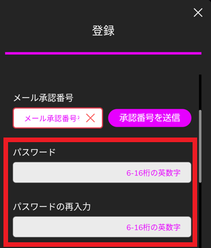Send the code via 承認番号を送信 button
Screen dimensions: 211x248
150,118
